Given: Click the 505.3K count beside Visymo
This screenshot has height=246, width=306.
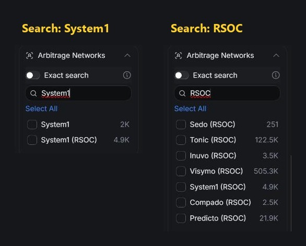Looking at the screenshot, I should [x=266, y=171].
